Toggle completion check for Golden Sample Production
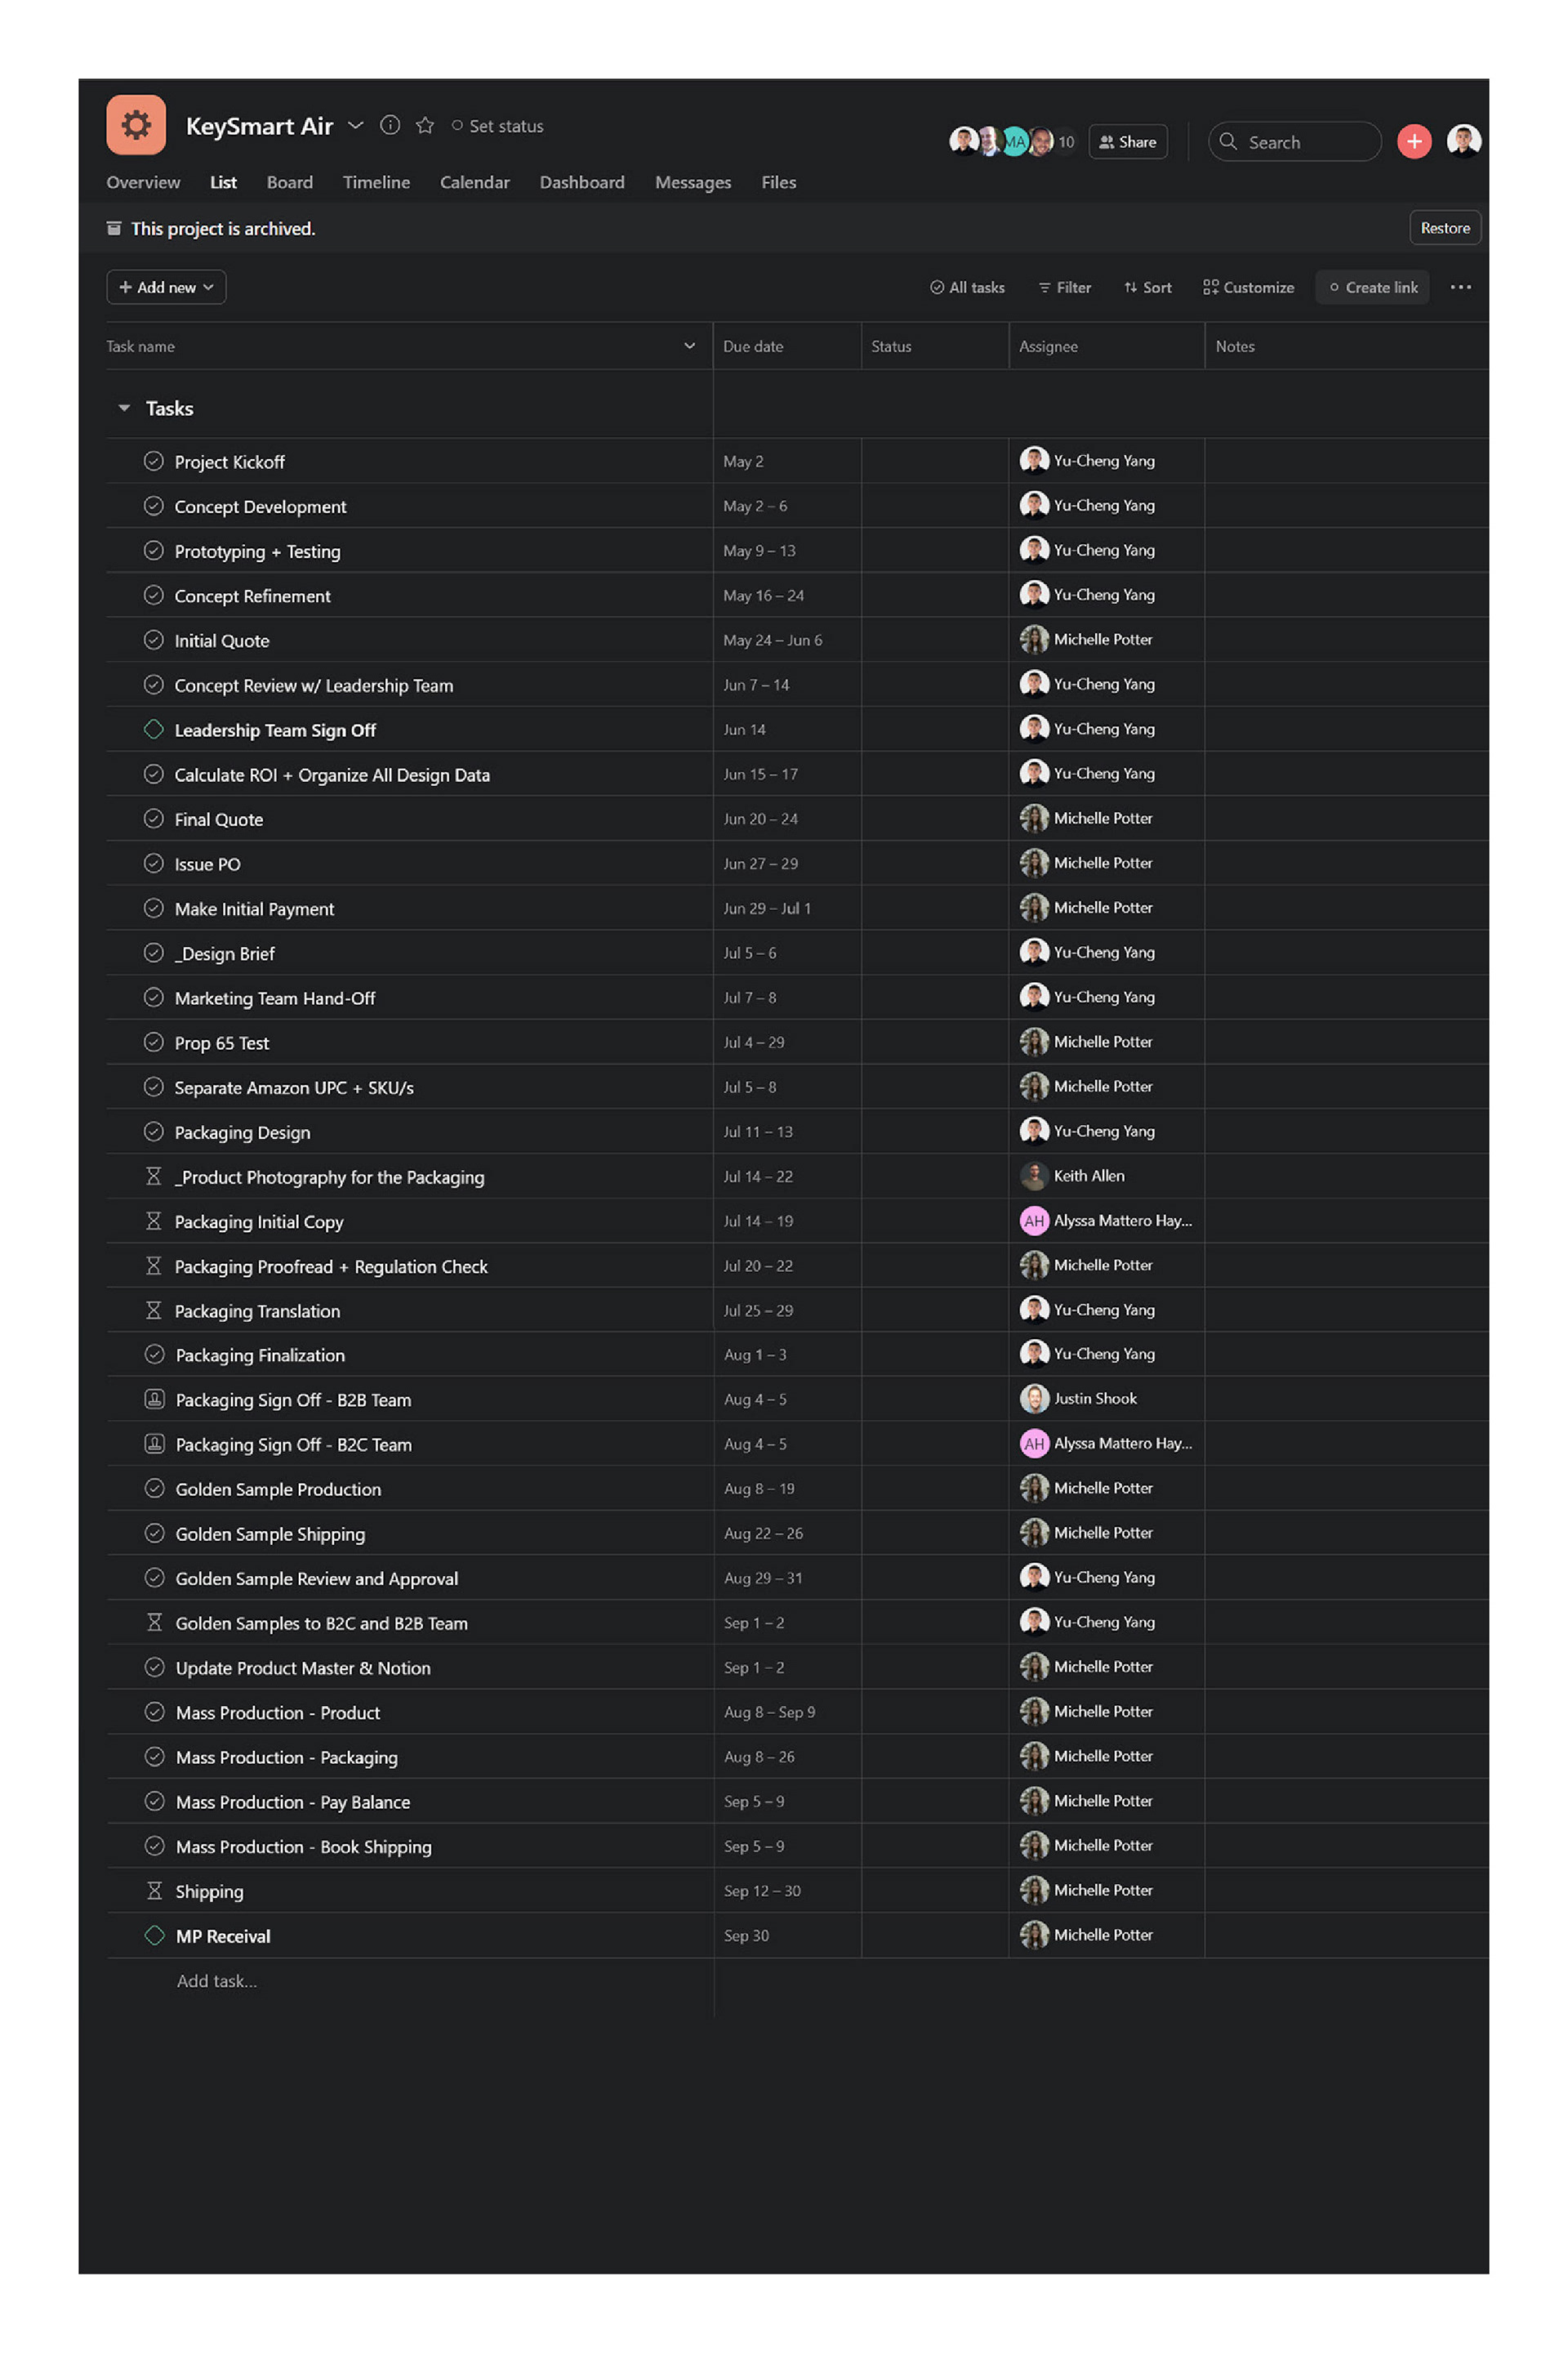The height and width of the screenshot is (2353, 1568). (x=154, y=1489)
